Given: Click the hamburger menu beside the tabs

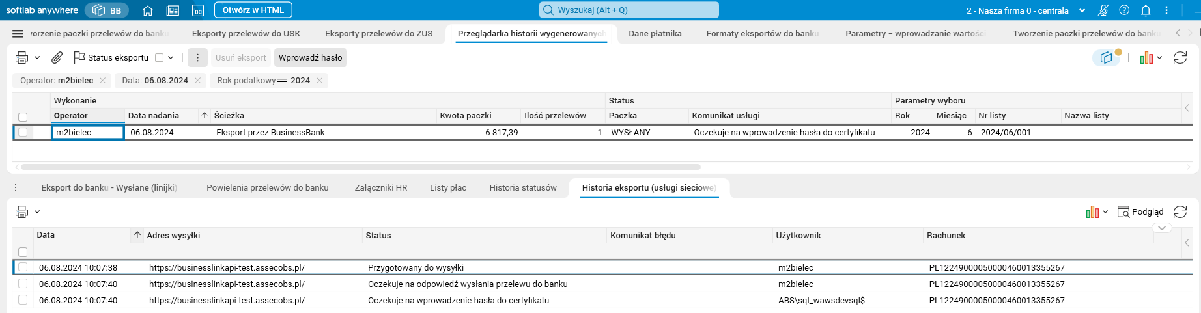Looking at the screenshot, I should [18, 34].
